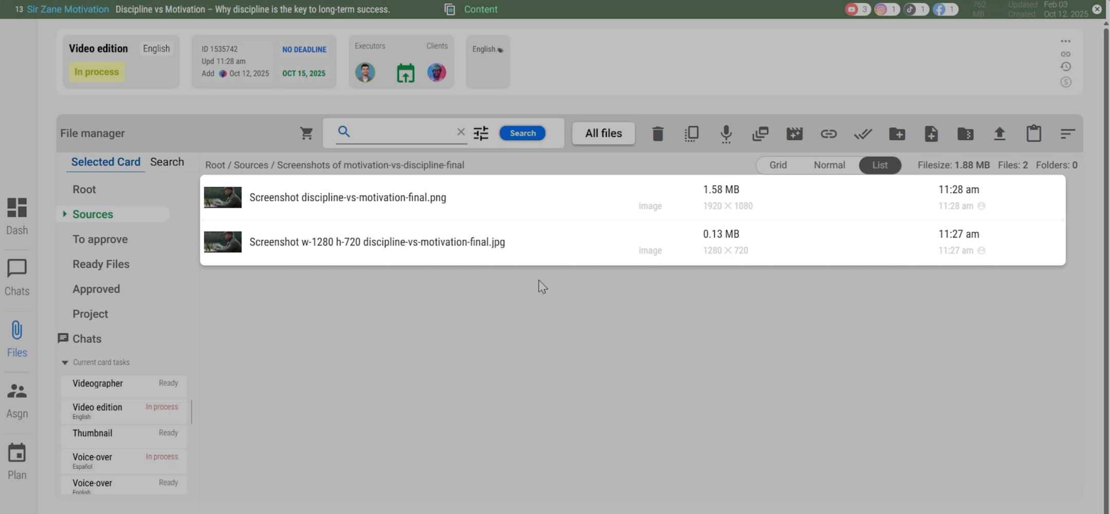Click the Sources breadcrumb link
Viewport: 1110px width, 514px height.
pyautogui.click(x=251, y=165)
